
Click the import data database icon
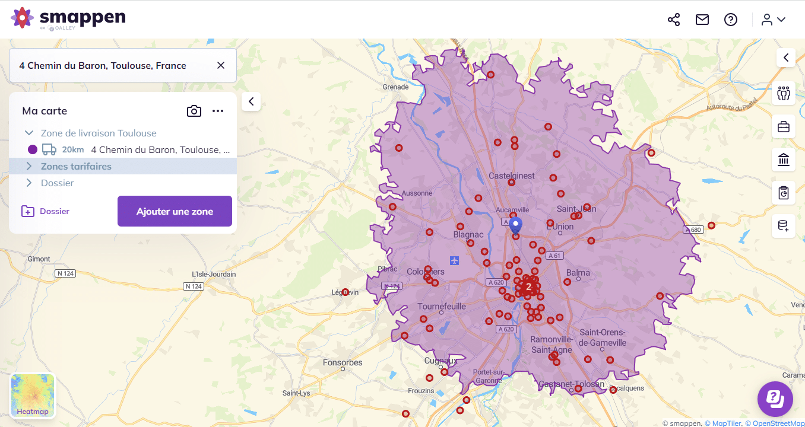tap(783, 226)
